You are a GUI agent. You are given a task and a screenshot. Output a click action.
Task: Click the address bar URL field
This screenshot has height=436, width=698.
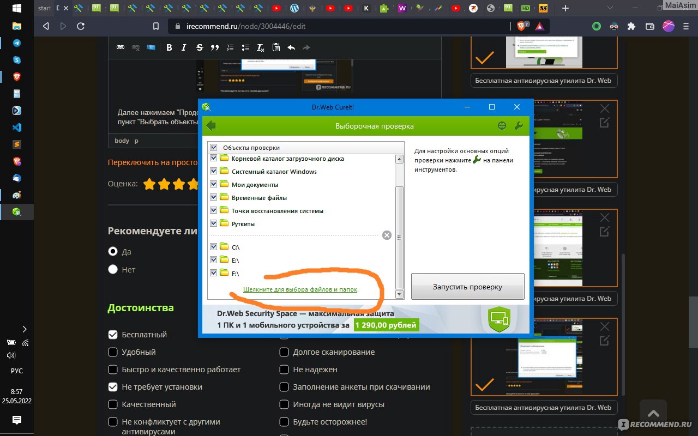click(338, 26)
